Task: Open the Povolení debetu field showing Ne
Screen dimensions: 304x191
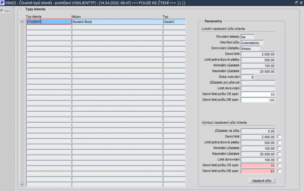Action: pos(247,37)
